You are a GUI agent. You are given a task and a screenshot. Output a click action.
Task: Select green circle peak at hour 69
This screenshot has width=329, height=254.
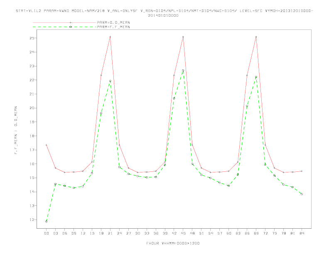click(x=256, y=77)
